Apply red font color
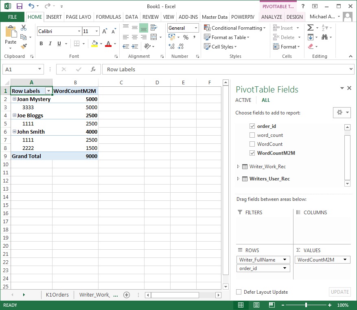 pyautogui.click(x=108, y=44)
